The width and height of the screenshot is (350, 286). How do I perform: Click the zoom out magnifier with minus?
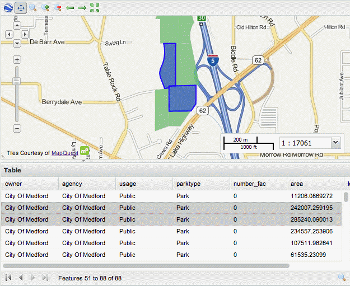[58, 8]
